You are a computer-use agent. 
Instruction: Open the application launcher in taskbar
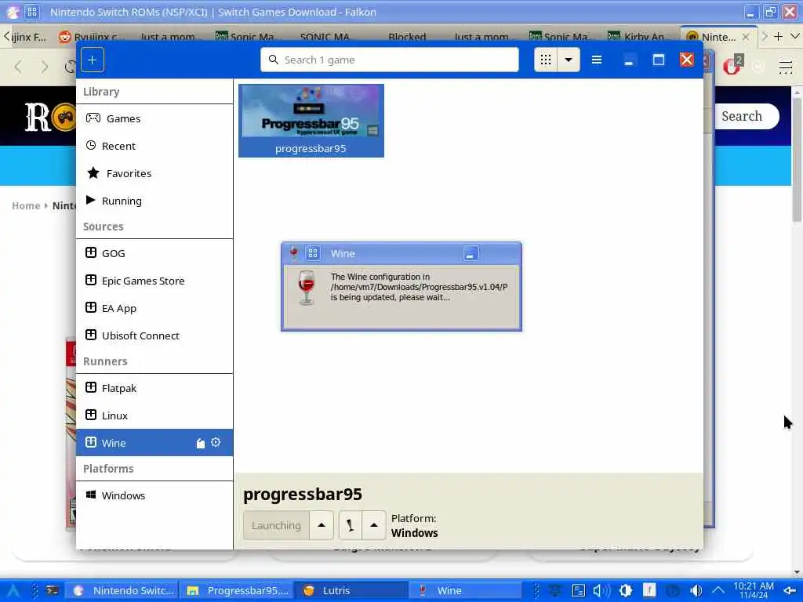coord(13,591)
